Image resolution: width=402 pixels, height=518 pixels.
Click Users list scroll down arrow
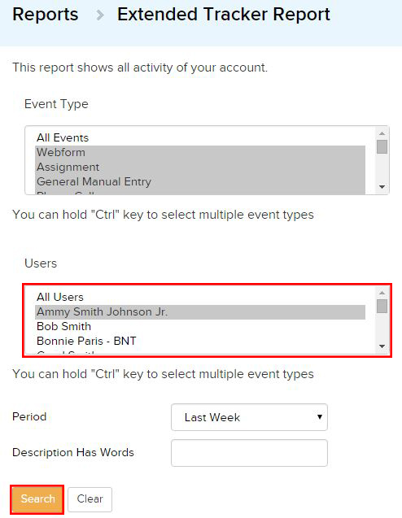tap(382, 346)
